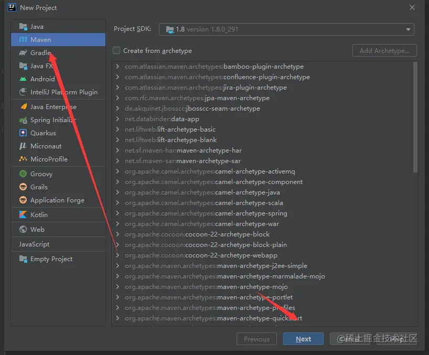
Task: Click the Previous button
Action: click(256, 339)
